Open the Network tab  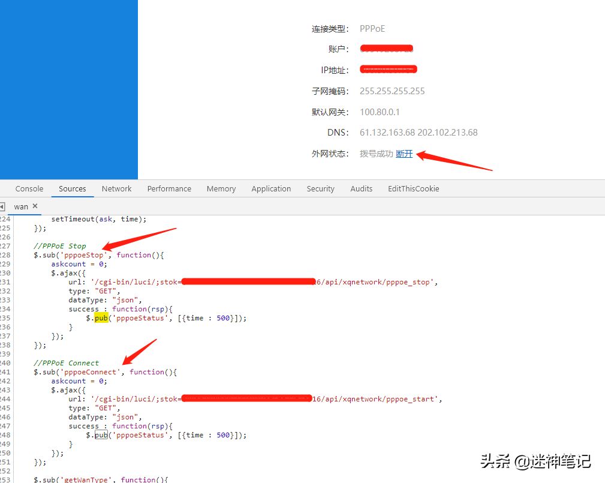pos(116,189)
